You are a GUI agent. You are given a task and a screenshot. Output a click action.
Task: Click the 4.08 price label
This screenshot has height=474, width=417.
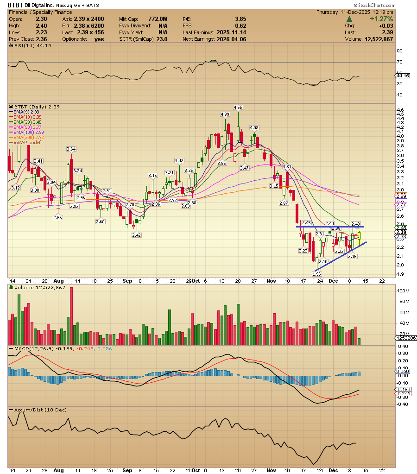point(254,127)
